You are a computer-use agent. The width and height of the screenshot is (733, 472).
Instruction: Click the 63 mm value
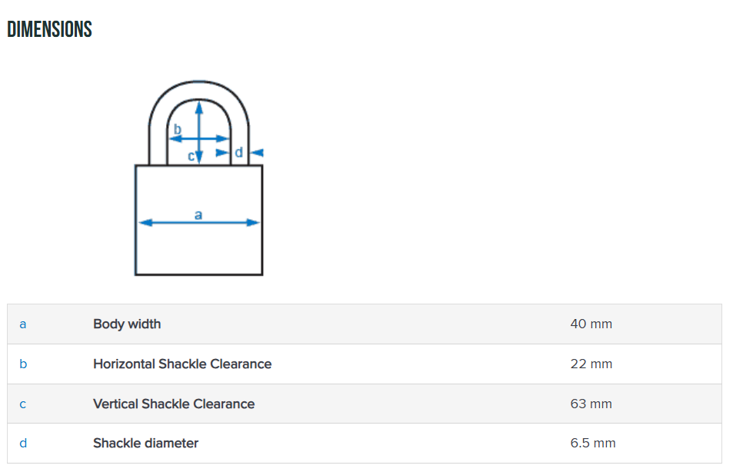(x=591, y=404)
